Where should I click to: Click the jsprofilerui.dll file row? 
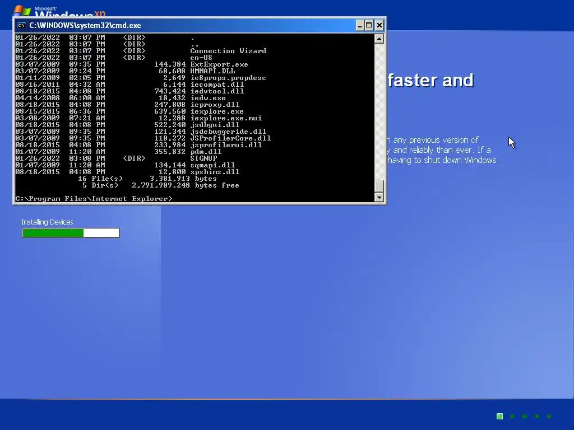point(139,145)
